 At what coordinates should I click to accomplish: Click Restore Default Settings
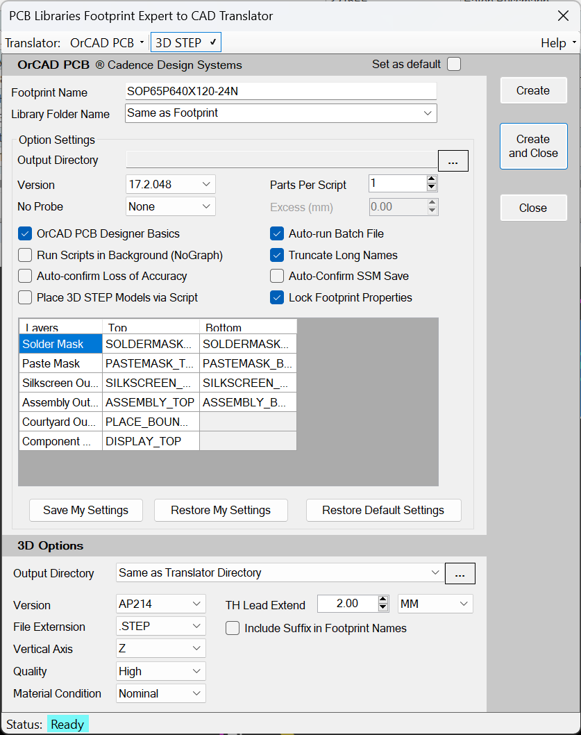(383, 510)
